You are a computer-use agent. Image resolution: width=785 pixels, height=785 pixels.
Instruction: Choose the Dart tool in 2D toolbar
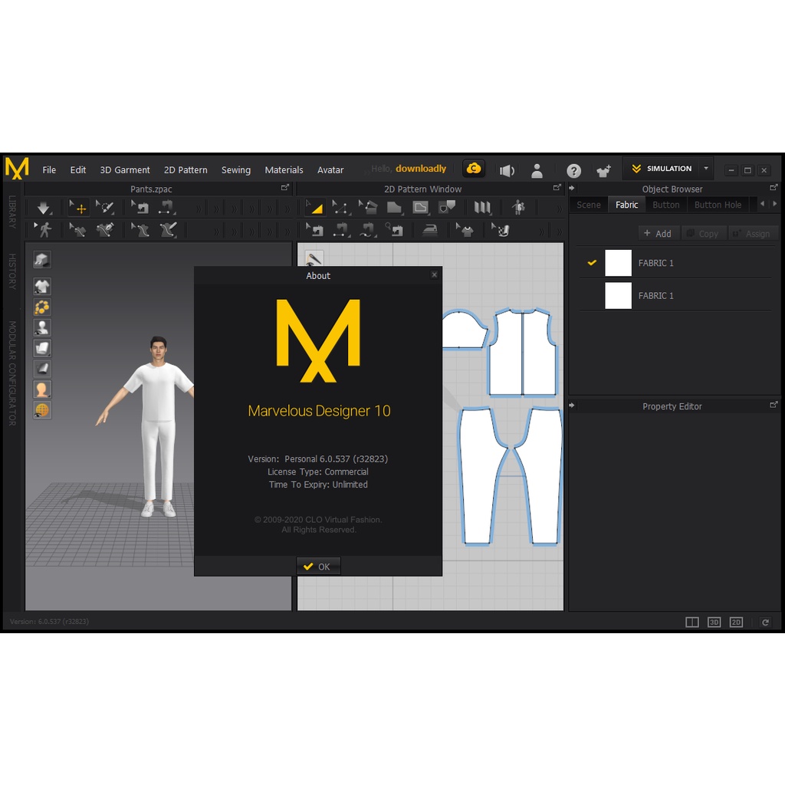pos(447,207)
